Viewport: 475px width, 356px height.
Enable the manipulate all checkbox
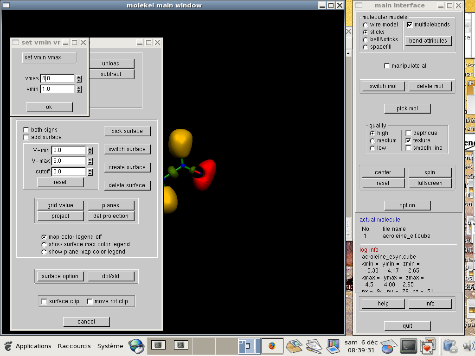point(387,66)
